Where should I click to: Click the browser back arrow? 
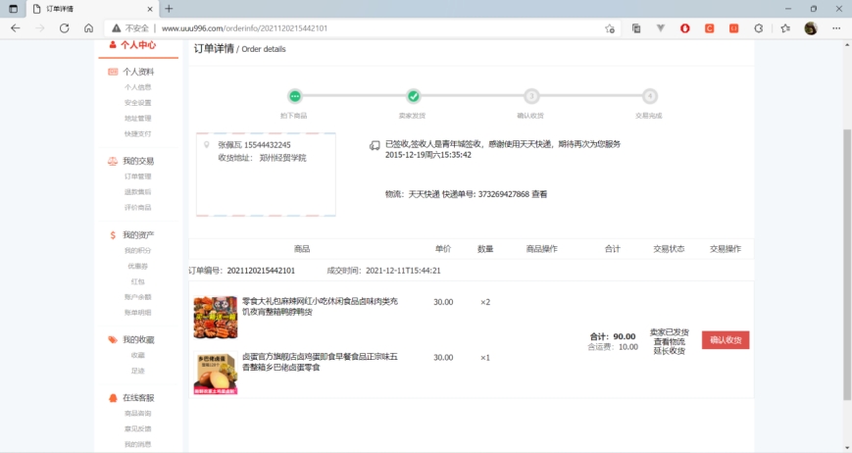tap(16, 28)
